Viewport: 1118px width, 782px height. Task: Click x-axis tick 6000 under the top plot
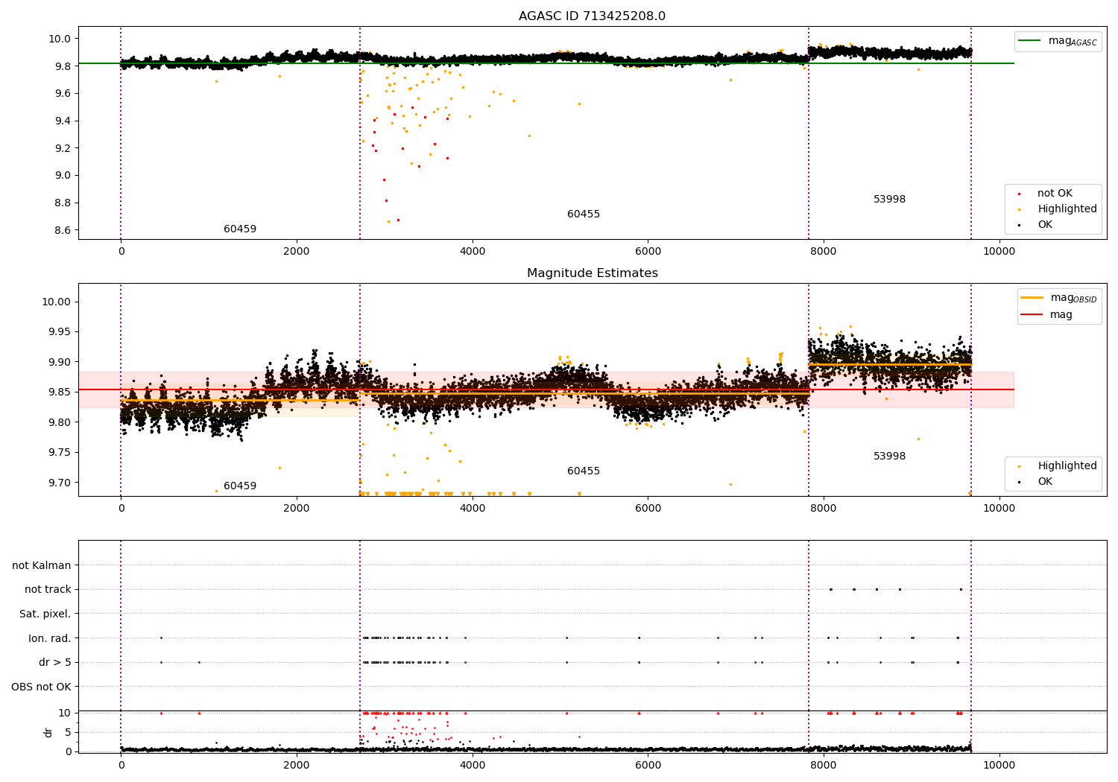[x=648, y=251]
